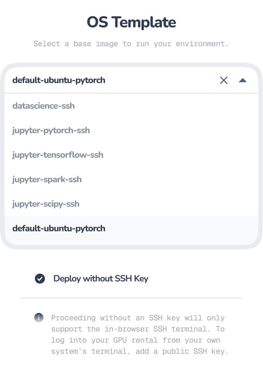
Task: Click the "OS Template" heading
Action: (x=131, y=23)
